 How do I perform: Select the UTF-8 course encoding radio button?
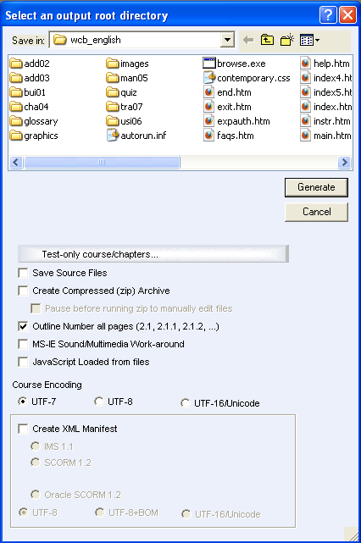[99, 402]
